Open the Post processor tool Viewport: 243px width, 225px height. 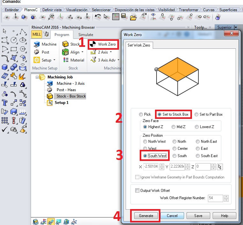pyautogui.click(x=41, y=52)
